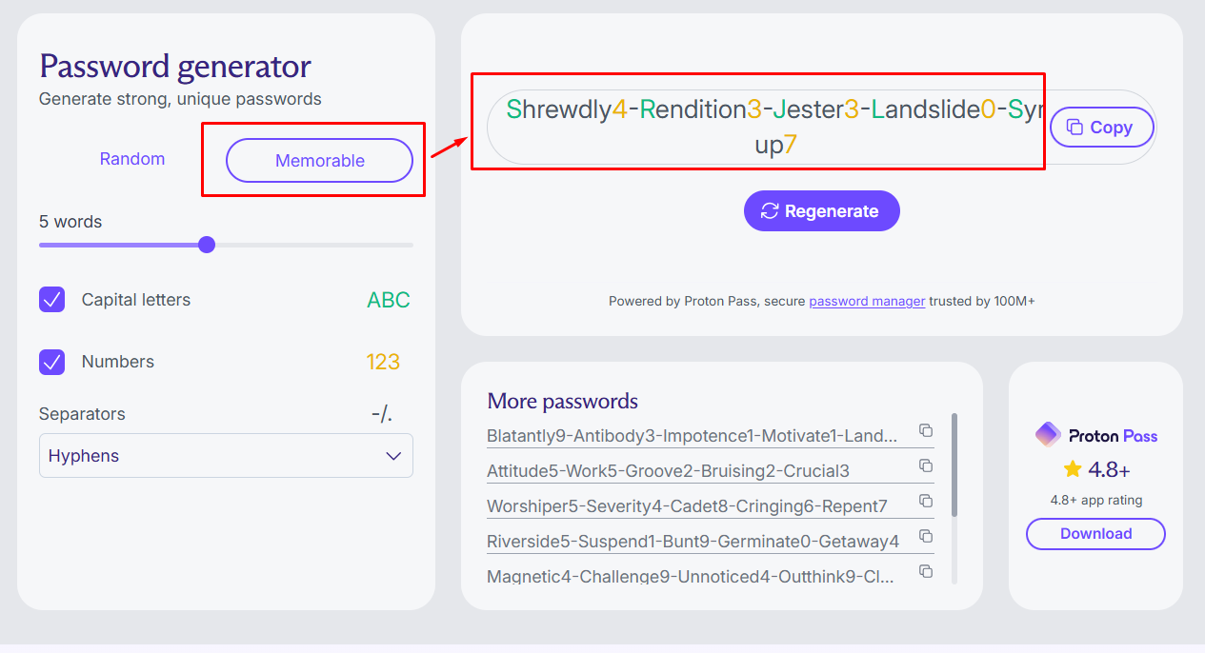Click the words count slider handle
Viewport: 1205px width, 653px height.
[x=206, y=245]
